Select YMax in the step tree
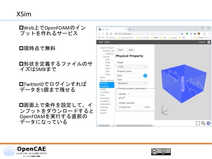The image size is (212, 159). (x=108, y=68)
